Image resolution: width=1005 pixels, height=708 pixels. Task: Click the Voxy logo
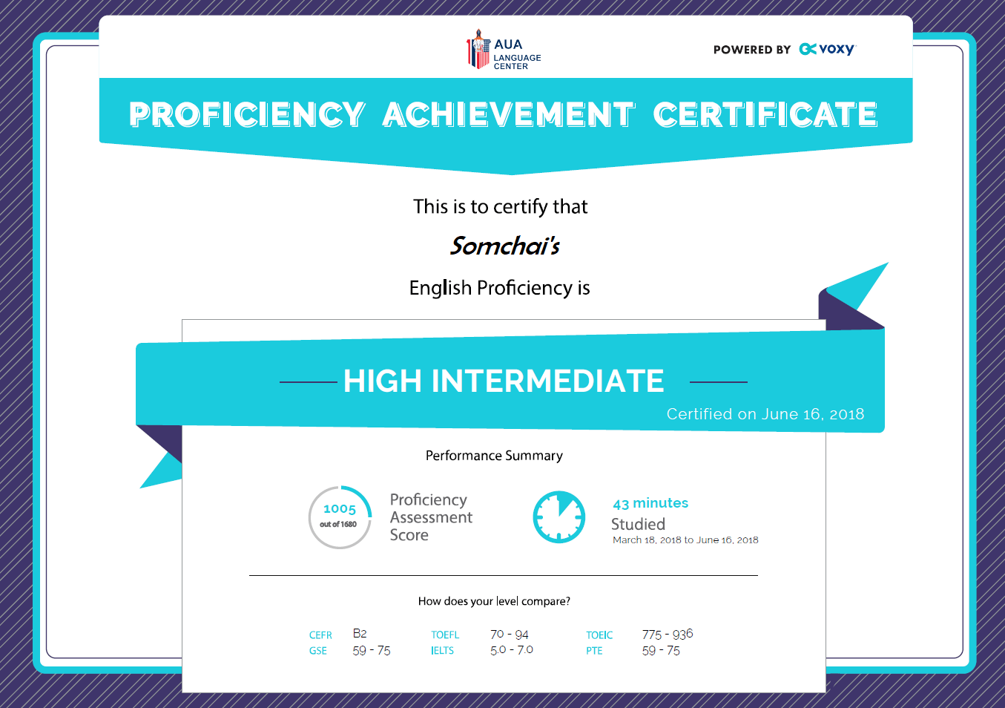pos(828,49)
